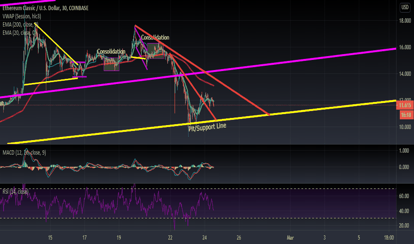Image resolution: width=414 pixels, height=244 pixels.
Task: Click the 17 date label on time axis
Action: [84, 238]
